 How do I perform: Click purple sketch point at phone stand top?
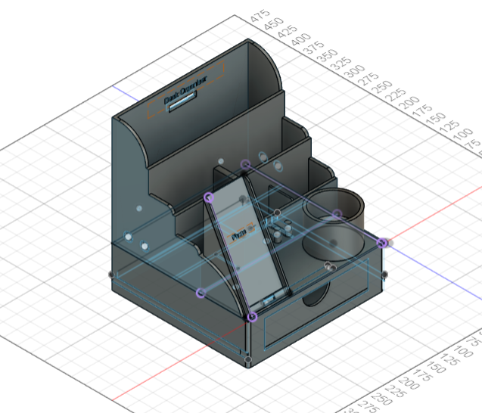(209, 197)
